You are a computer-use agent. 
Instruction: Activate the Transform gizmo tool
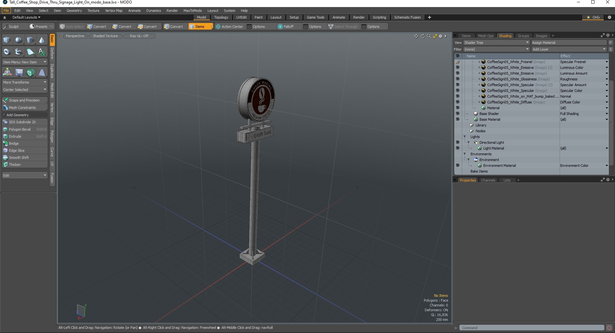(x=7, y=73)
